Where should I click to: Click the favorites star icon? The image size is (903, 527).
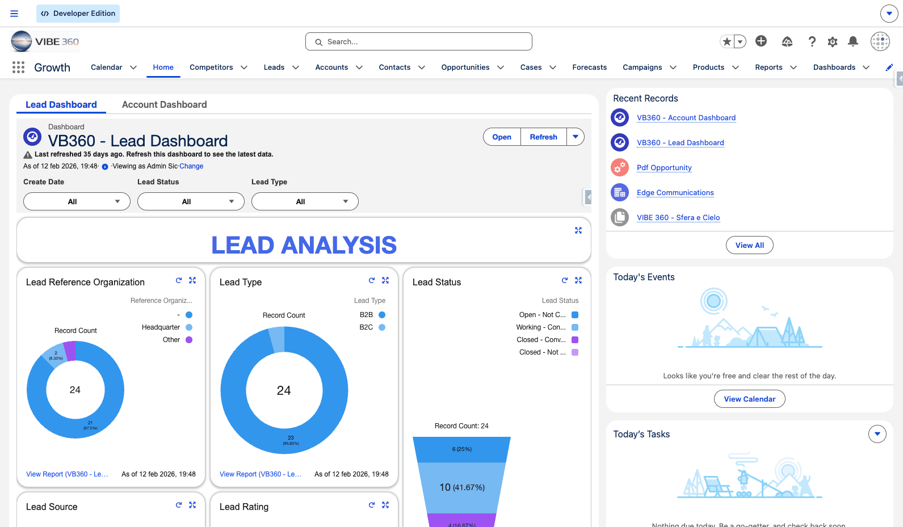click(726, 41)
